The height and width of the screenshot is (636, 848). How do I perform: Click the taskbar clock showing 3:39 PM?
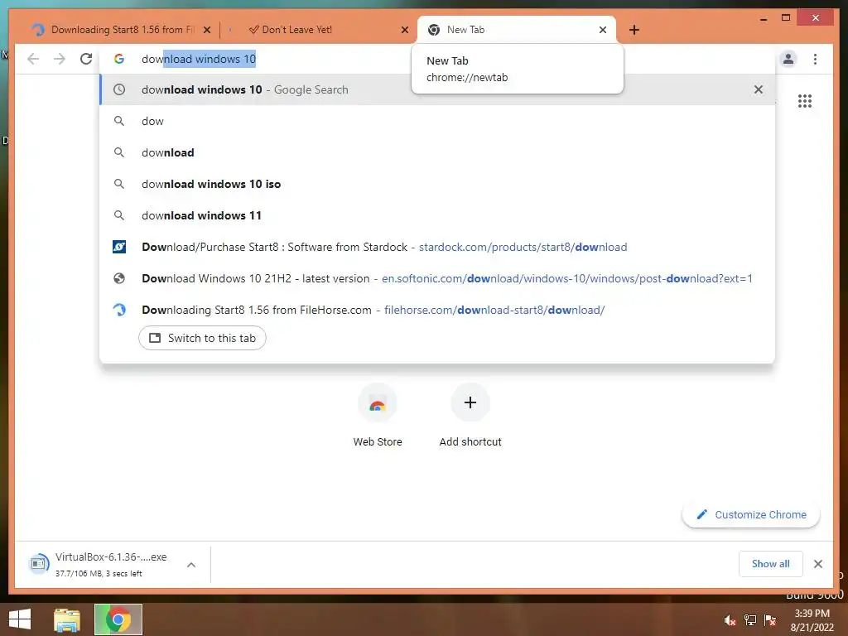pos(812,620)
